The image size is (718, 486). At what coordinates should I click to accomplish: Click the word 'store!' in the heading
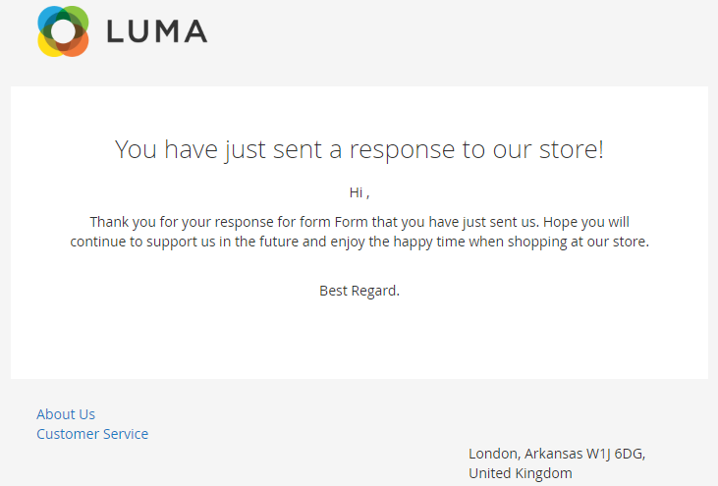pos(572,149)
